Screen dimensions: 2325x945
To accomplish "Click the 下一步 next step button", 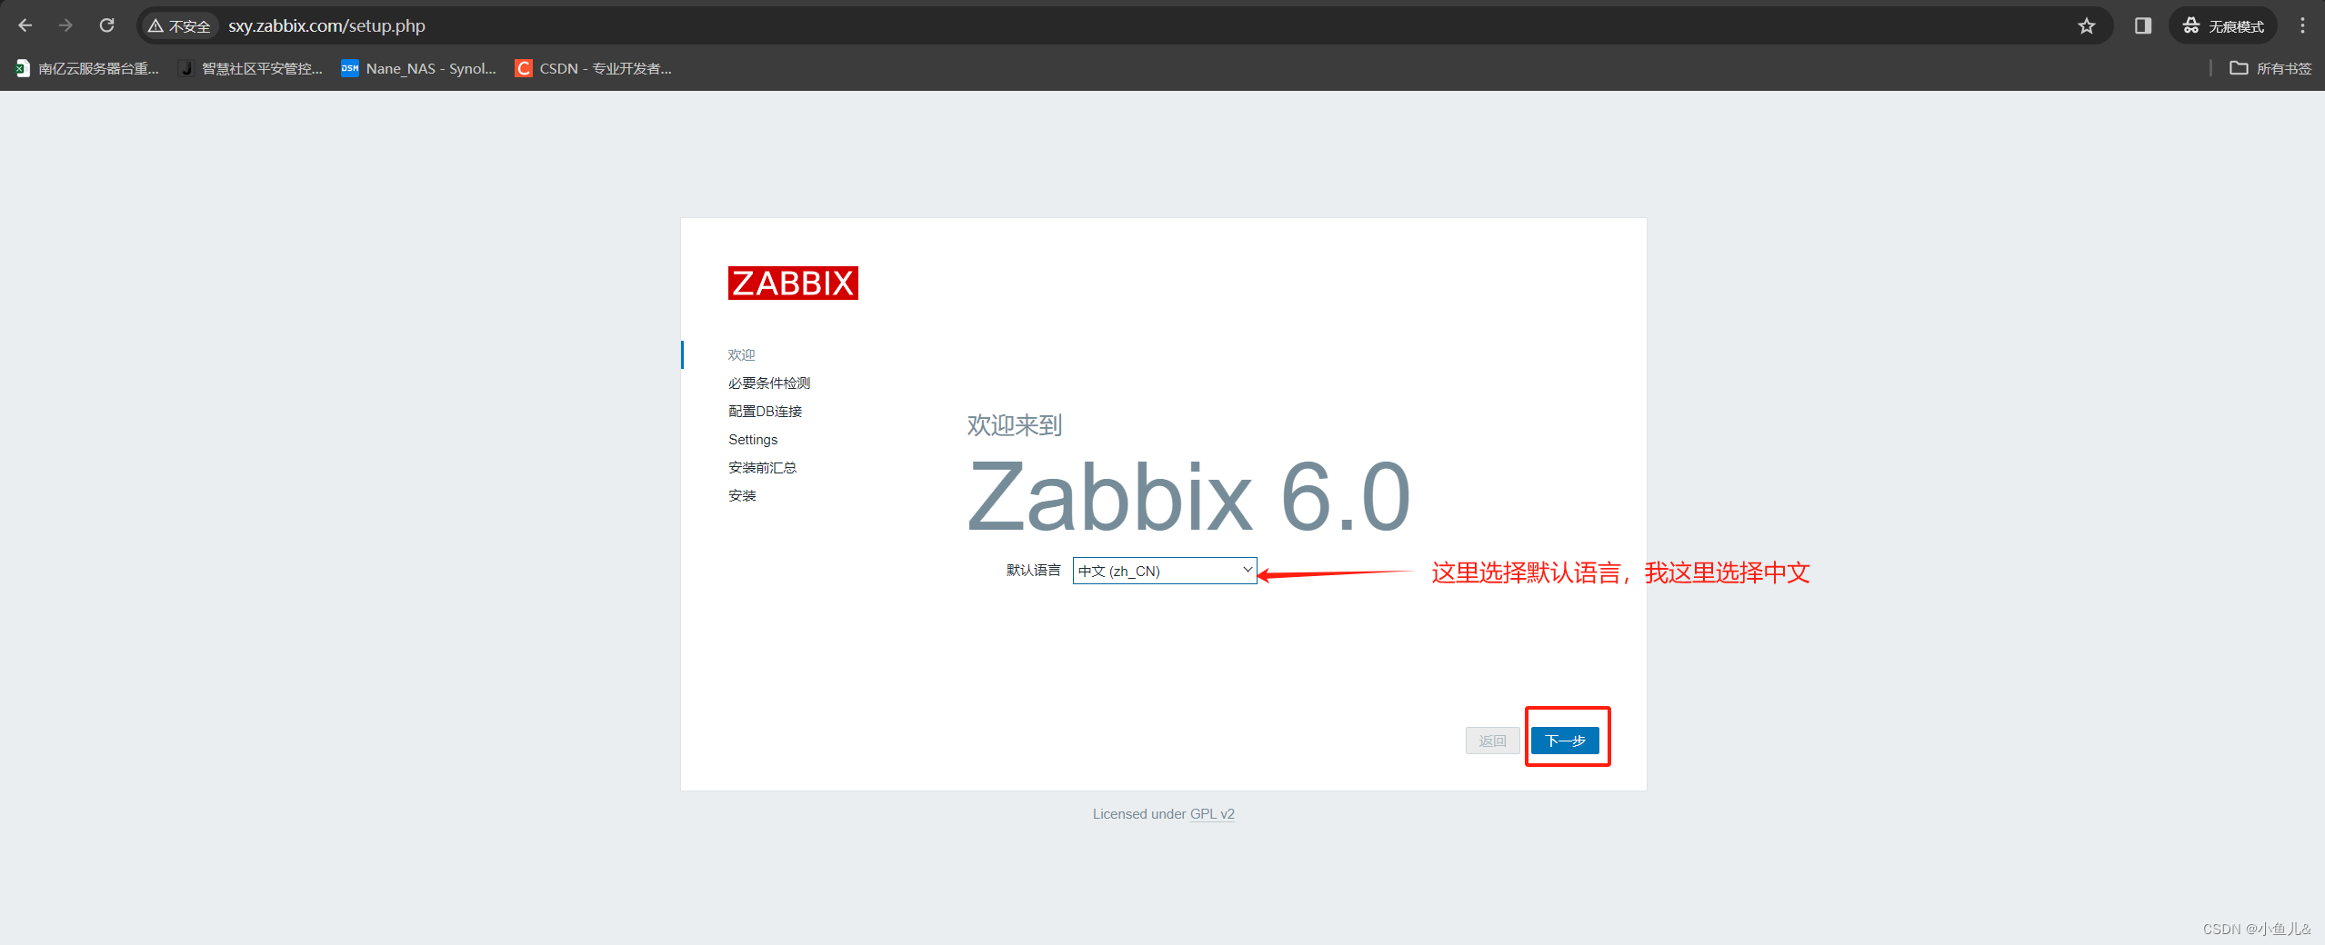I will (x=1565, y=741).
